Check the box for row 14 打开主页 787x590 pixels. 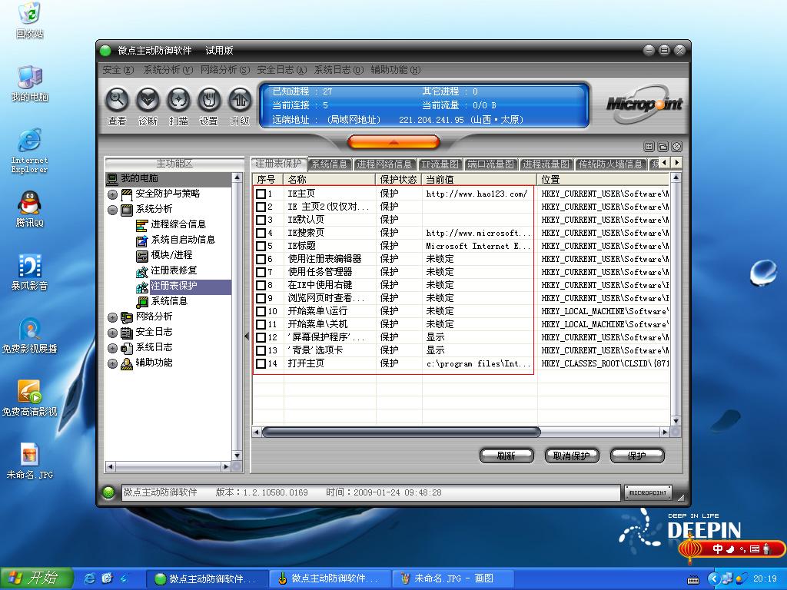261,363
